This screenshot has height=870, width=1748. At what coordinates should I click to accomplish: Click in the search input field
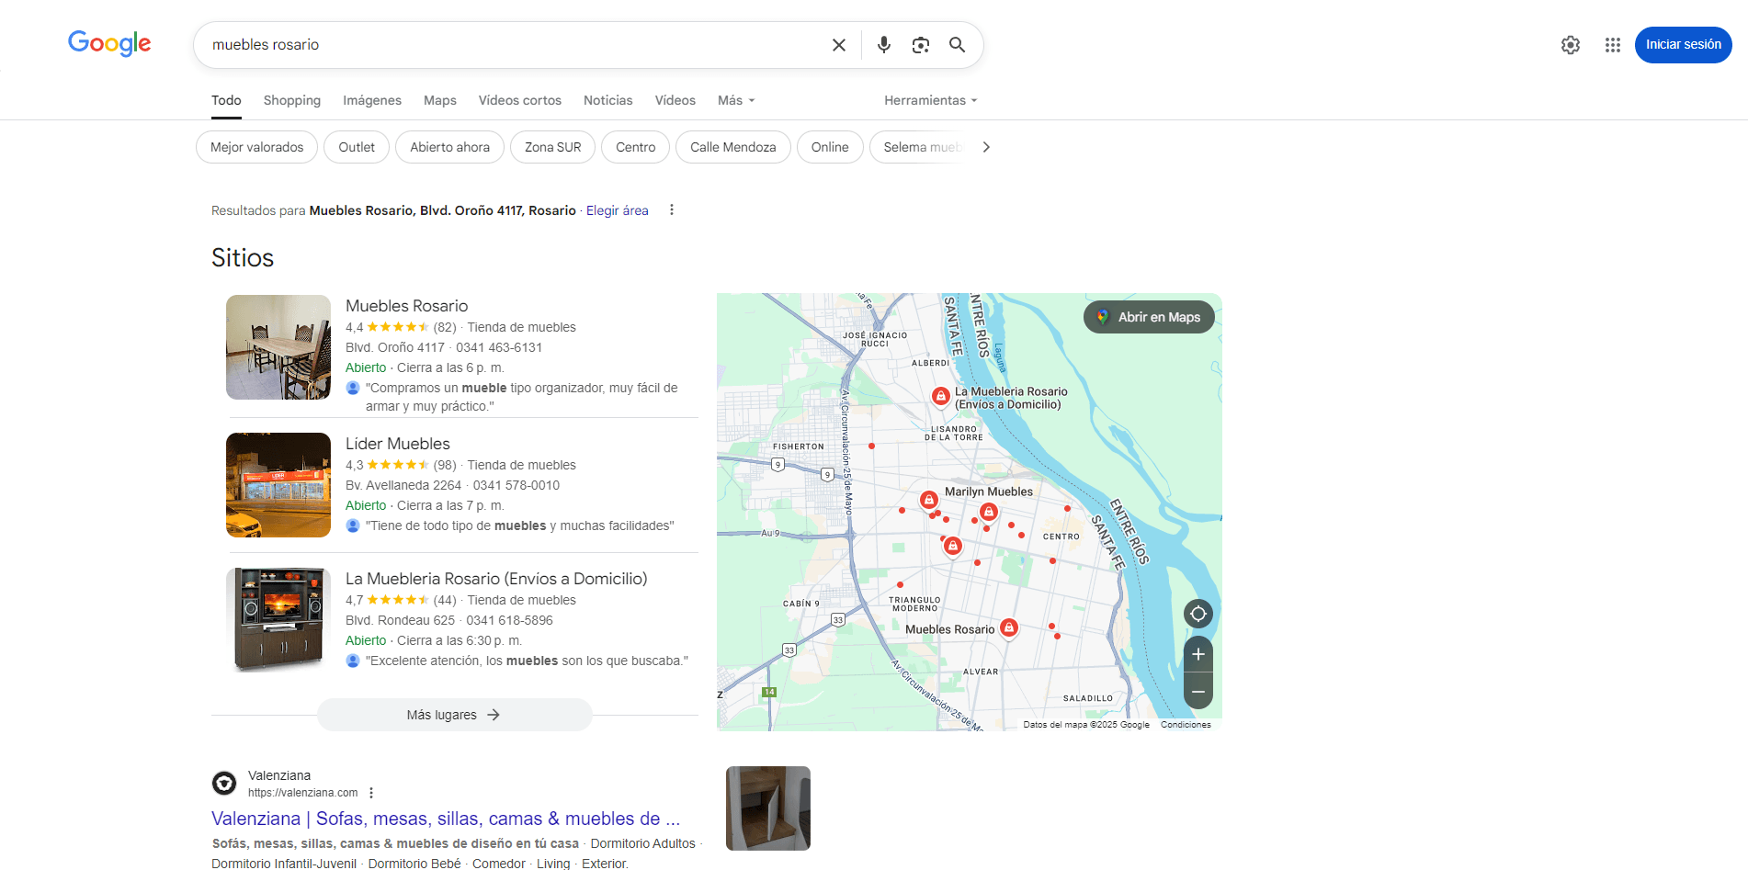tap(515, 45)
